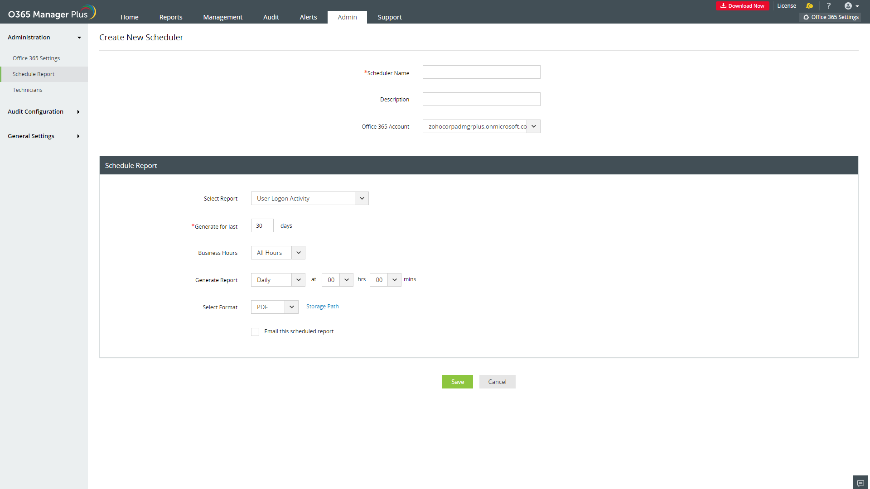
Task: Click the O365 Manager Plus logo
Action: 52,13
